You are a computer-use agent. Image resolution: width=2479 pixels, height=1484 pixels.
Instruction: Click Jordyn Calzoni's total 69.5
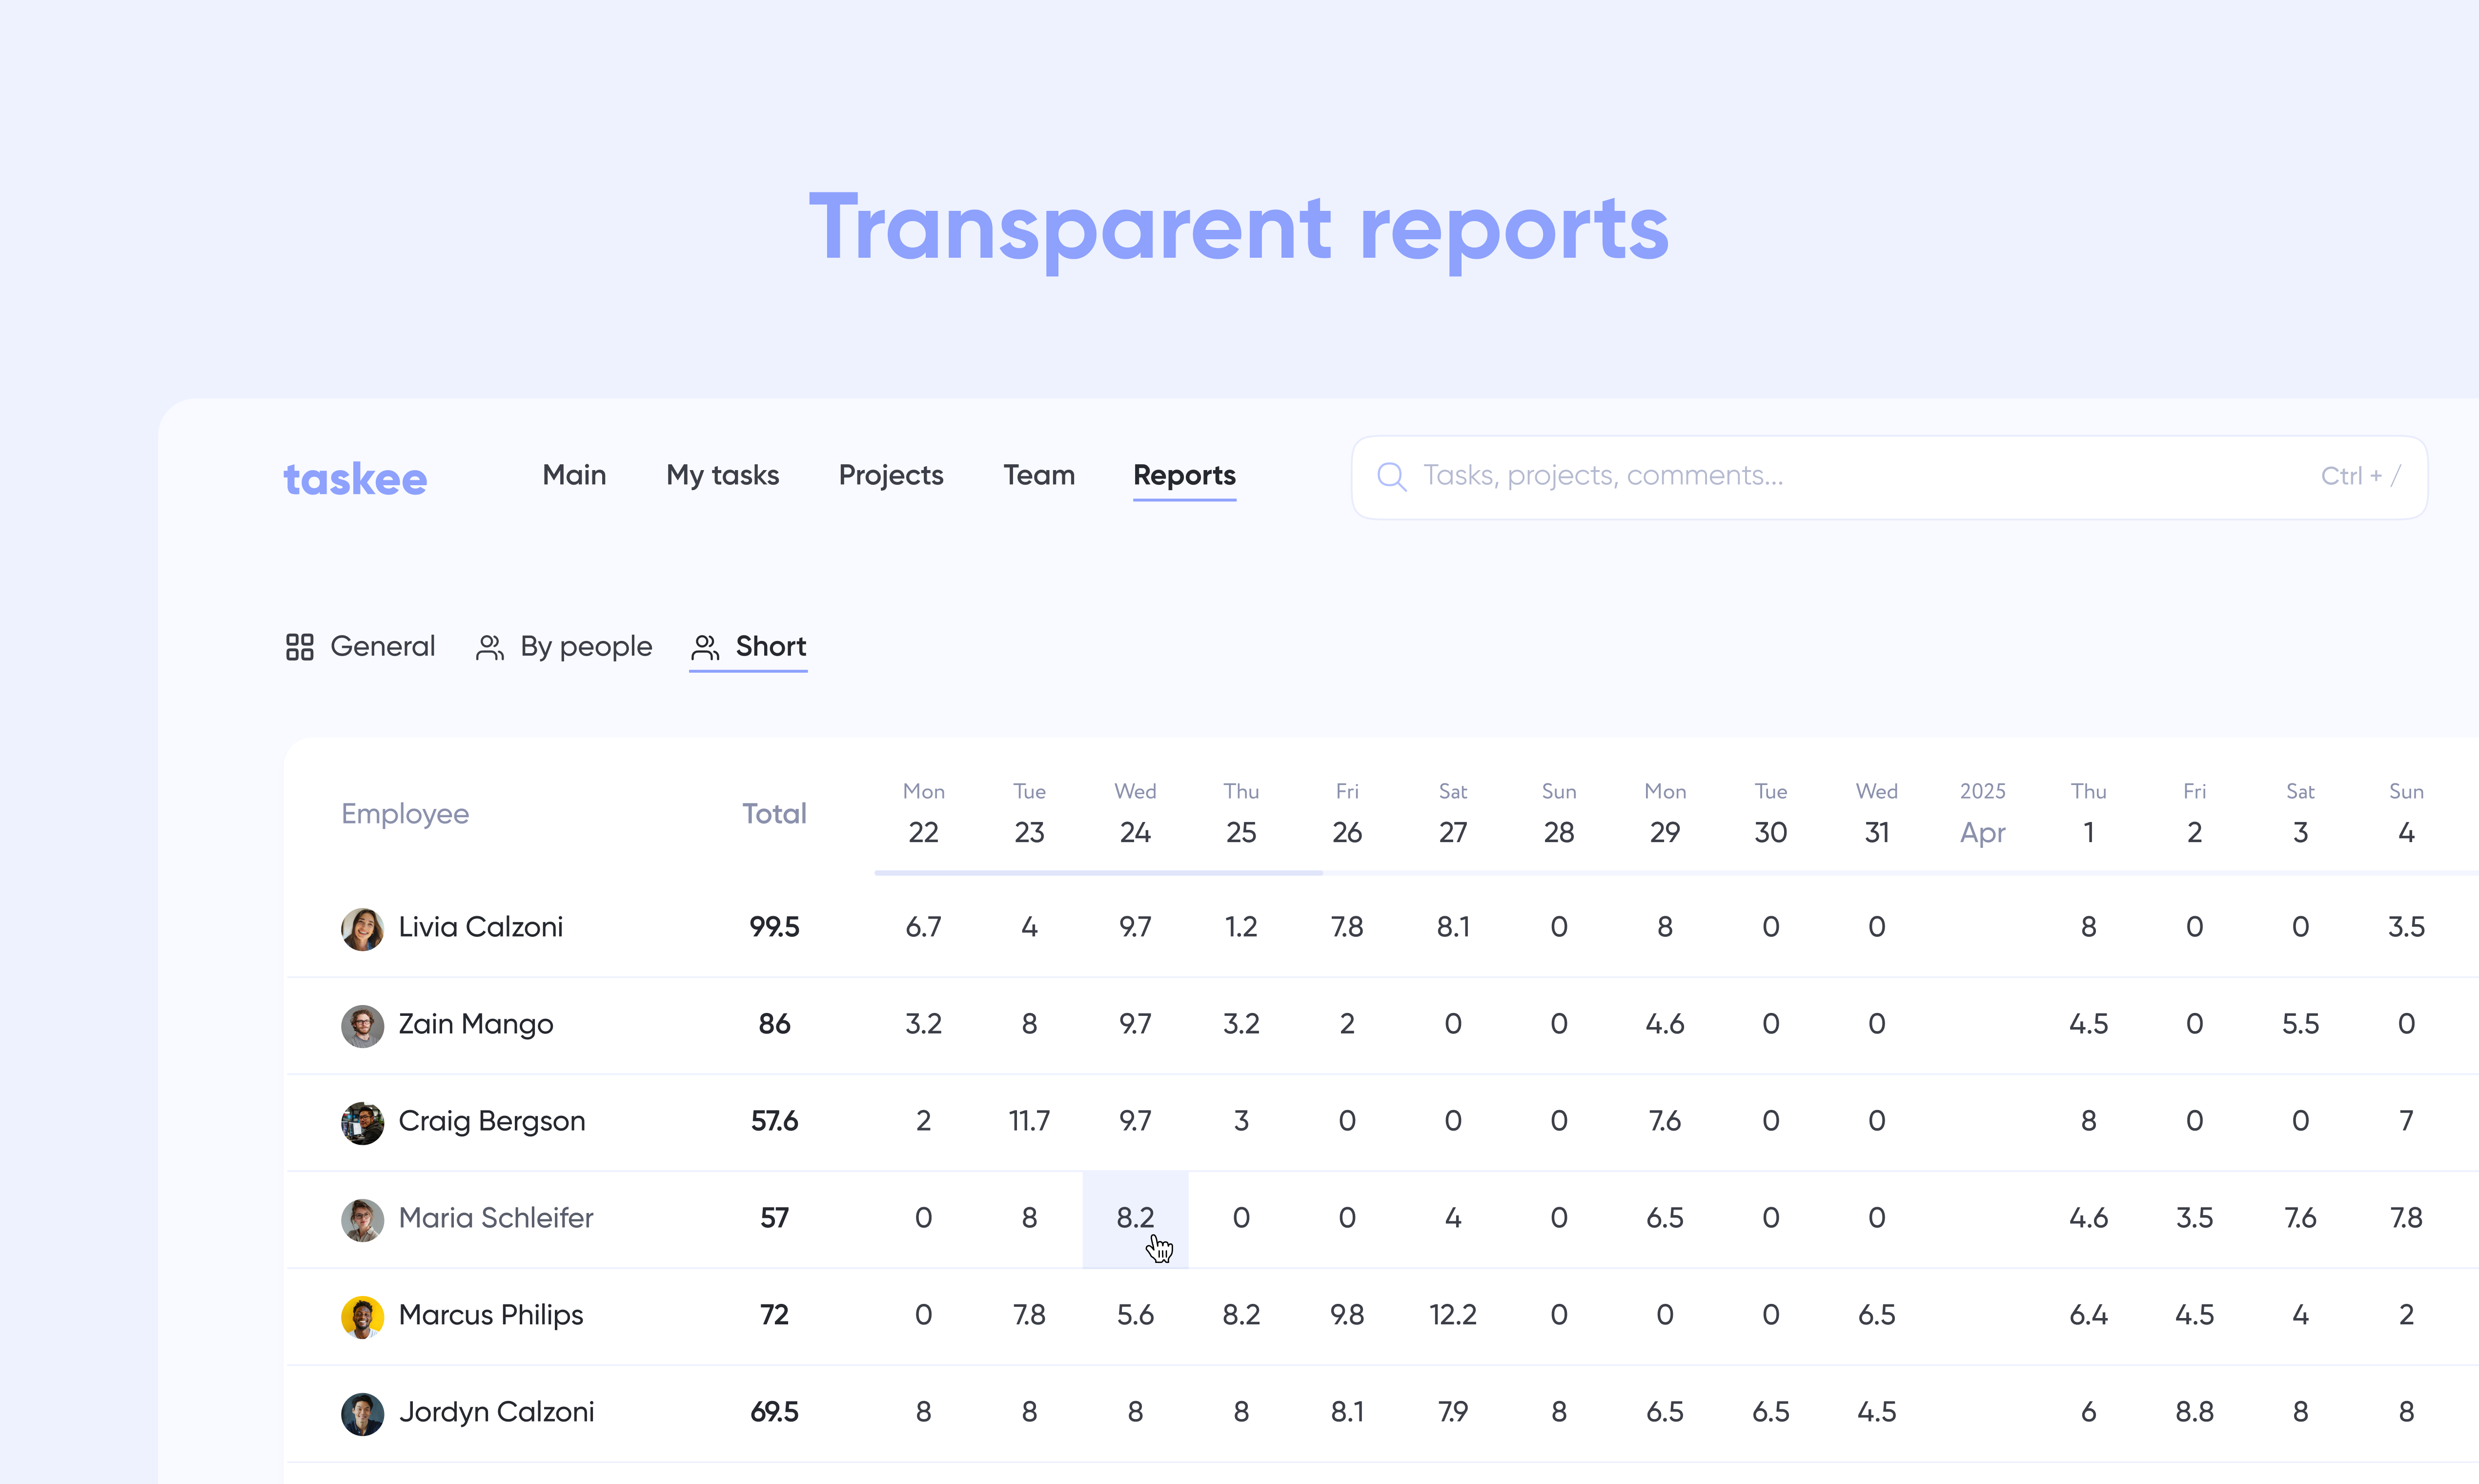(775, 1413)
